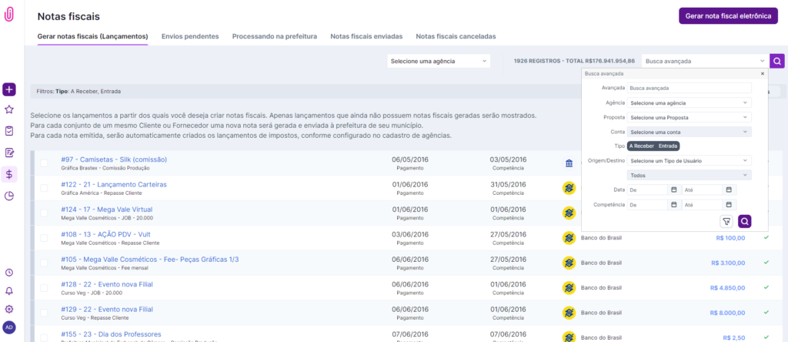Open #155 - 23 - Dia dos Professores link
The height and width of the screenshot is (342, 788).
click(x=111, y=334)
